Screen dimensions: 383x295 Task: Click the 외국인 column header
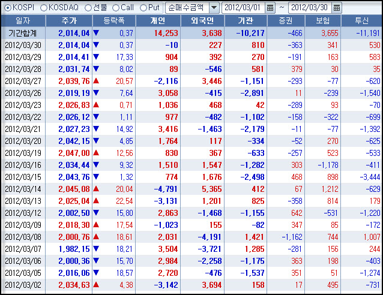coord(202,21)
